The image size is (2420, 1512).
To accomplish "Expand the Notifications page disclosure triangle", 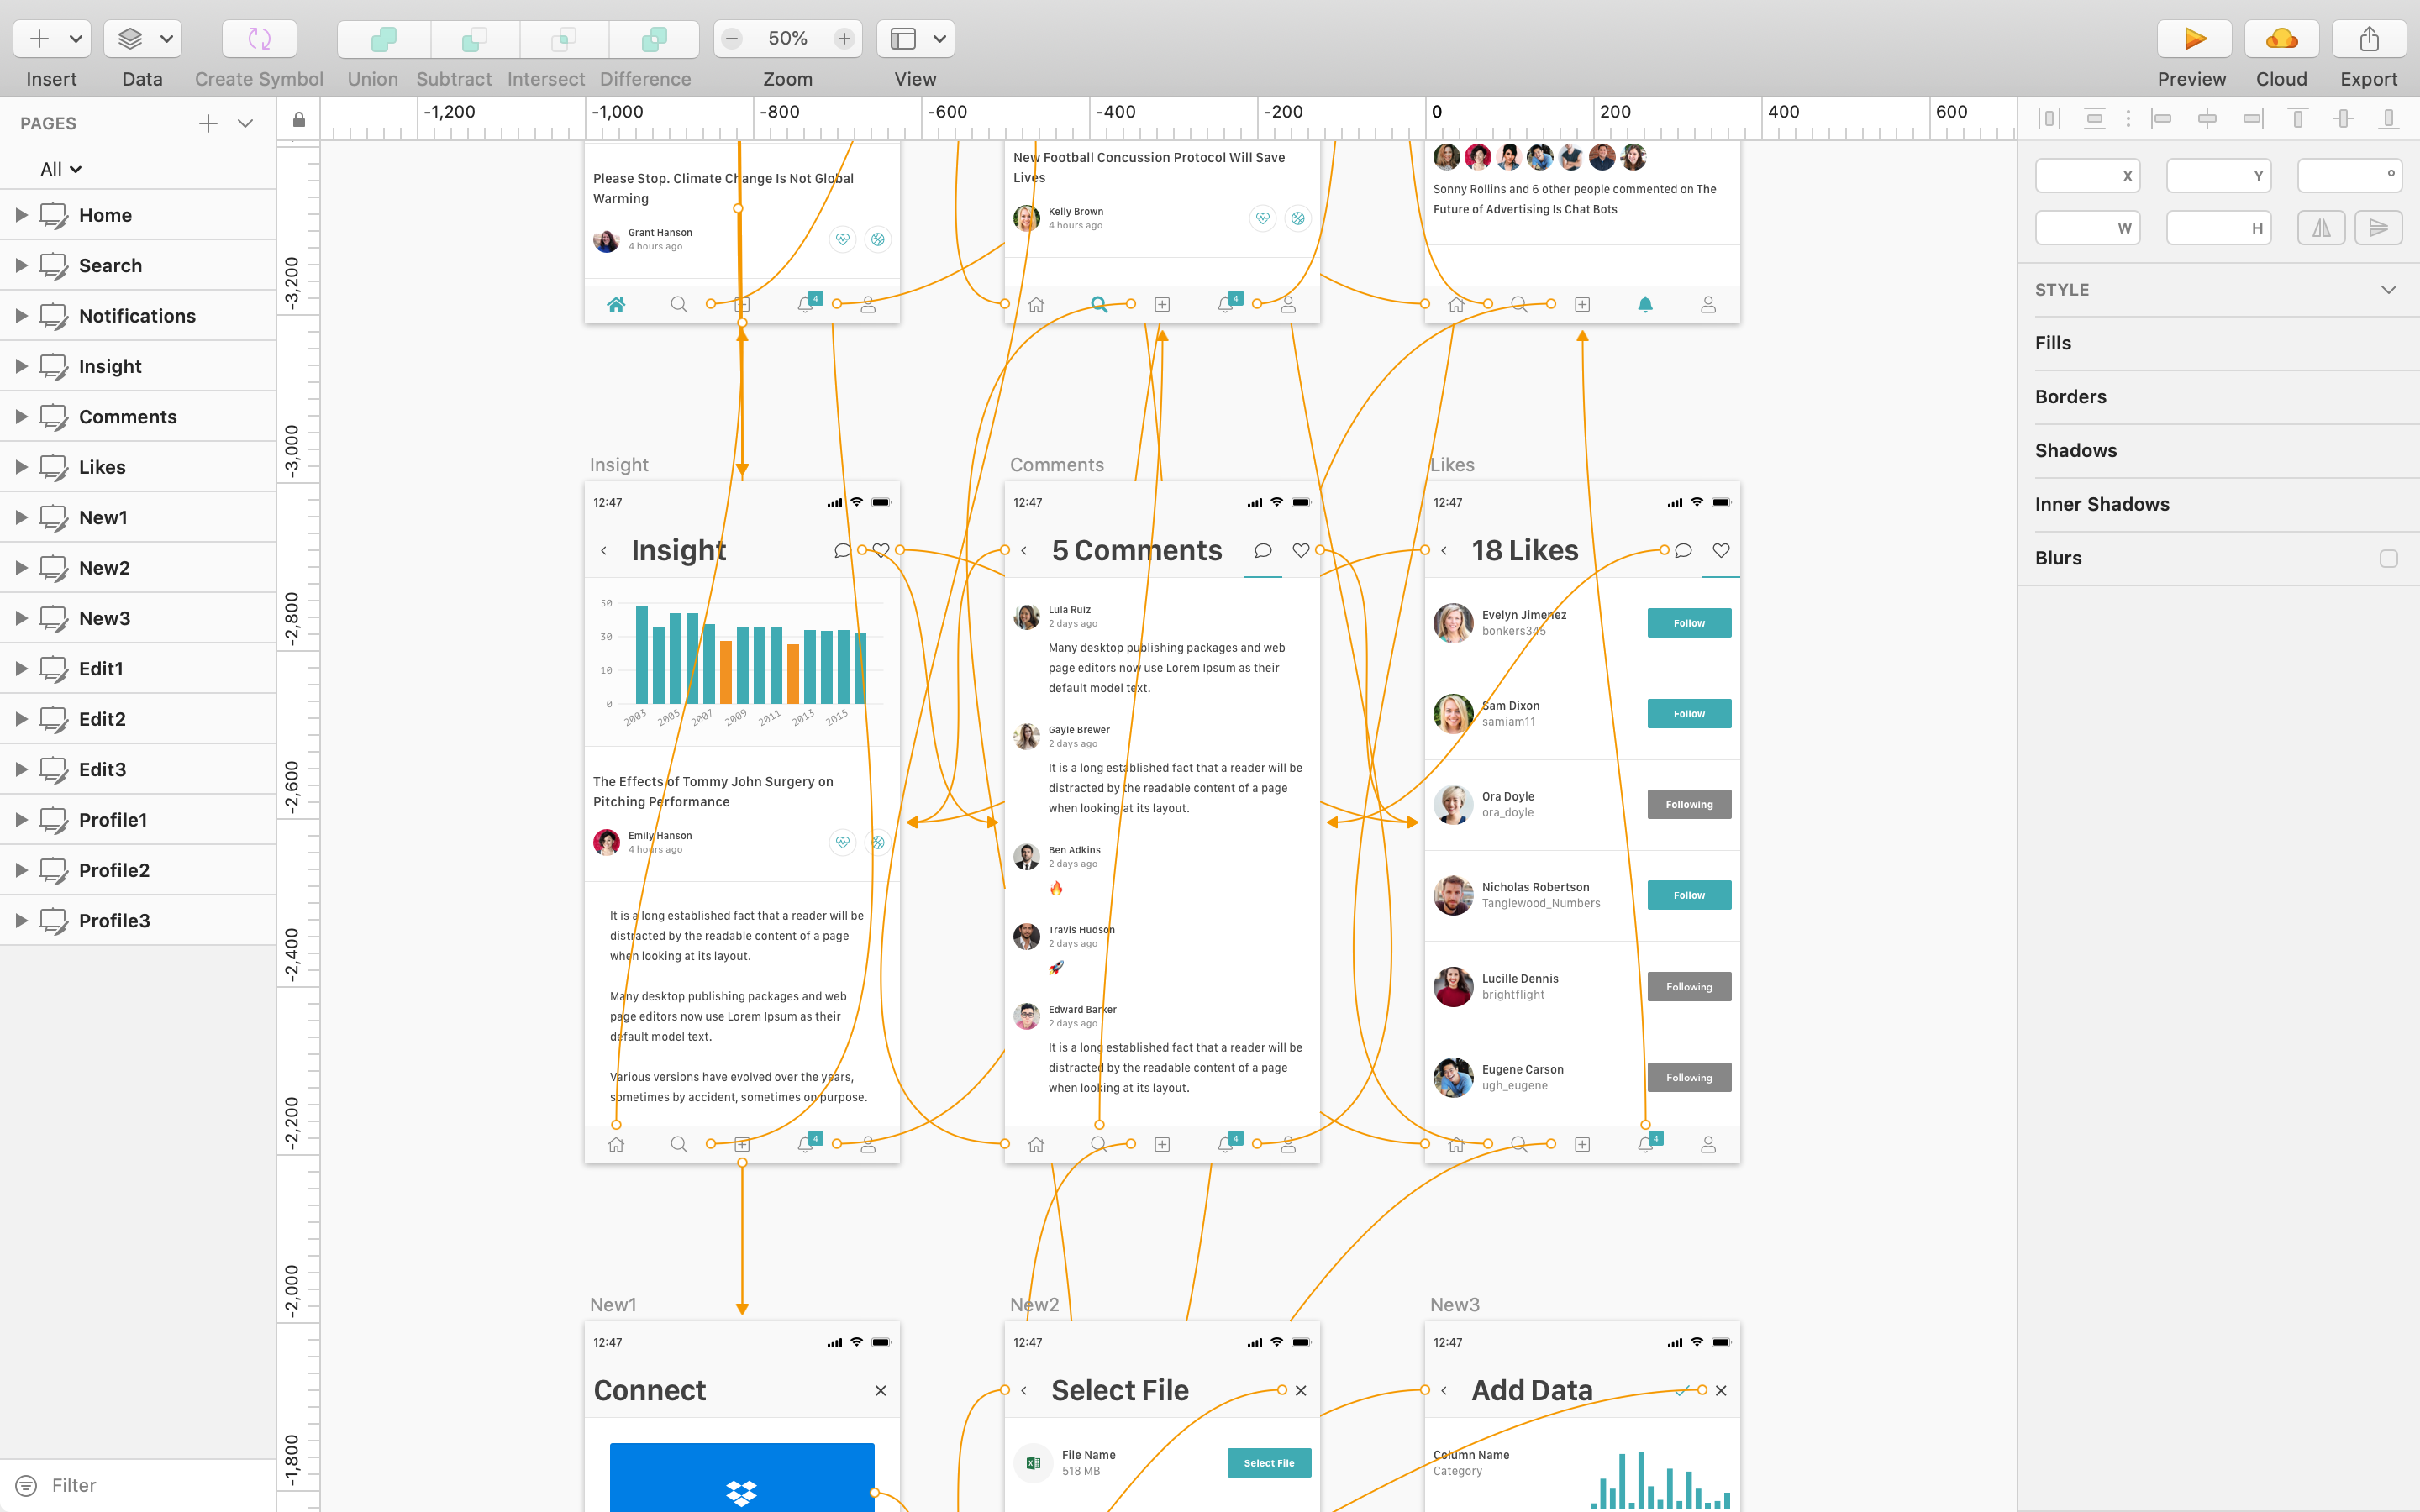I will tap(21, 316).
